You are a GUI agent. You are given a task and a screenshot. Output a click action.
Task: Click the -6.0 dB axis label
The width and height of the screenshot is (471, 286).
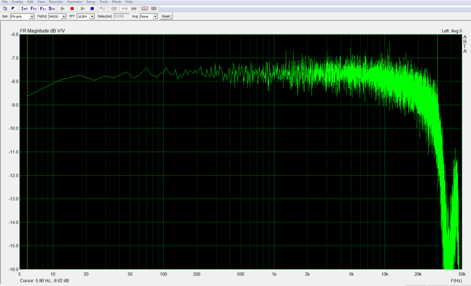click(x=14, y=34)
